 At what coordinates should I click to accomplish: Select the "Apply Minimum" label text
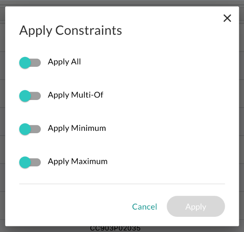(77, 128)
